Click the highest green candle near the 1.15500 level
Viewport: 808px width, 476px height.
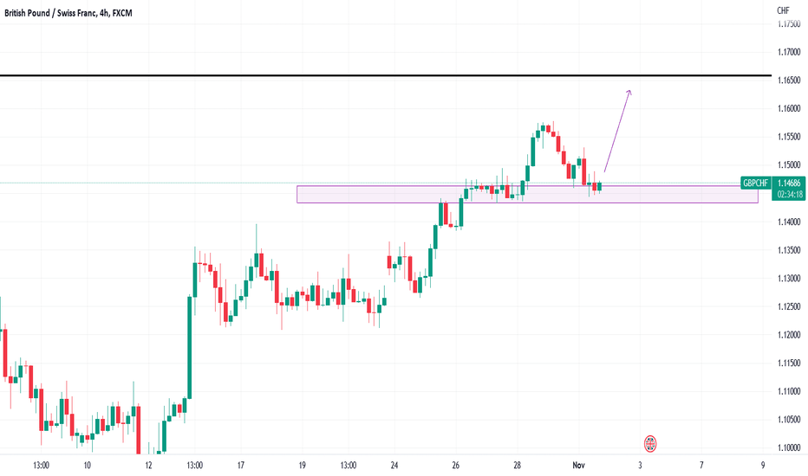543,127
